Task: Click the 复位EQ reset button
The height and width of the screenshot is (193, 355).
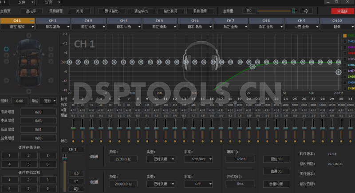Action: coord(276,159)
